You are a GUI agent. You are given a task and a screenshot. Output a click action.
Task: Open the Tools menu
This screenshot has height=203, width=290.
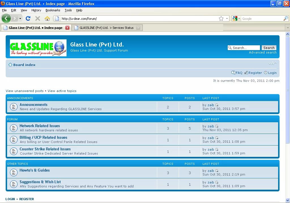point(68,10)
